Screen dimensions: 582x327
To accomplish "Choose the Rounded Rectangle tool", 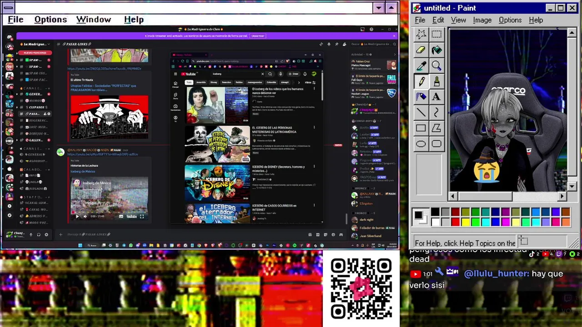I will point(436,144).
